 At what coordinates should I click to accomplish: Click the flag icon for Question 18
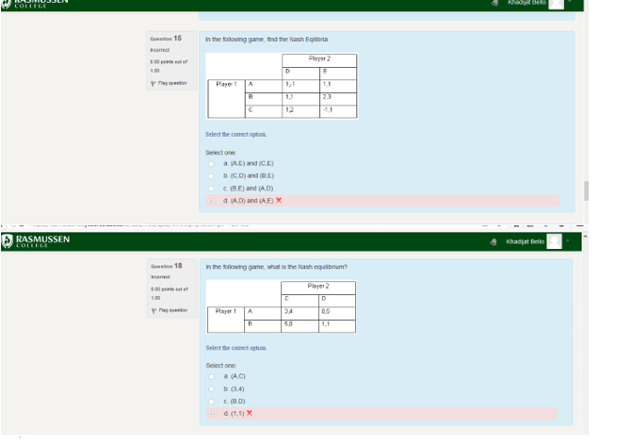tap(154, 309)
